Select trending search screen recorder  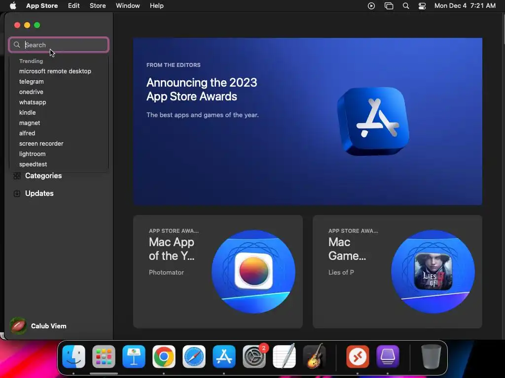pos(41,143)
